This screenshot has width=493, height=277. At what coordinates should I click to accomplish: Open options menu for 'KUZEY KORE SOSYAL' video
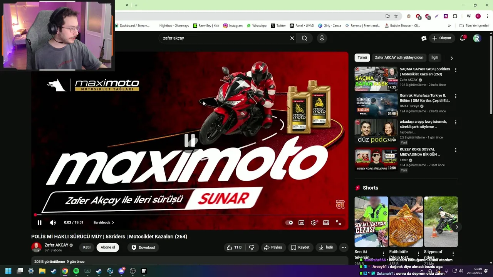click(x=456, y=150)
